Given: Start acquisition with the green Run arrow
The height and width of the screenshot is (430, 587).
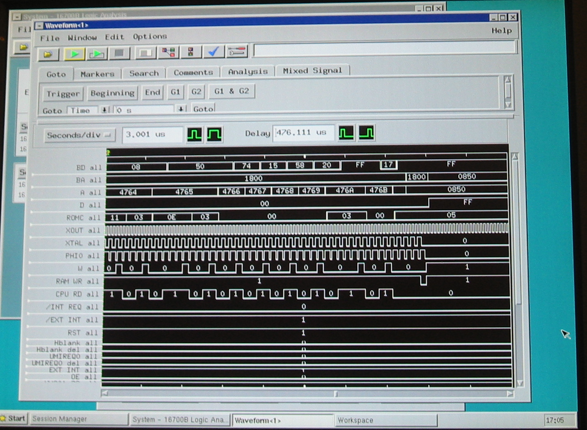Looking at the screenshot, I should coord(74,54).
